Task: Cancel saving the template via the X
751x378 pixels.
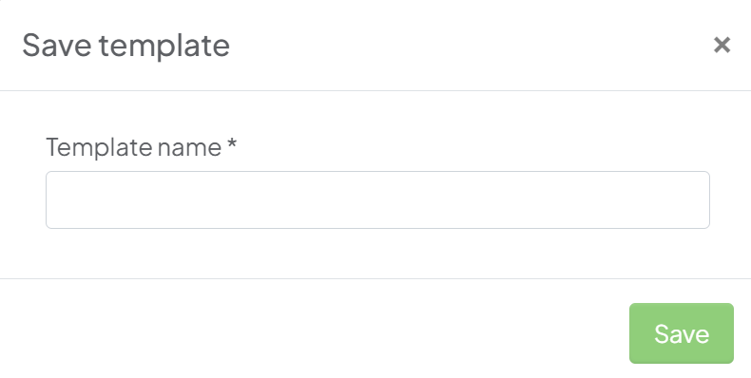Action: [x=722, y=45]
